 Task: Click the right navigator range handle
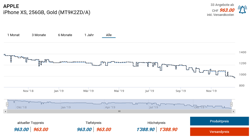(x=232, y=104)
